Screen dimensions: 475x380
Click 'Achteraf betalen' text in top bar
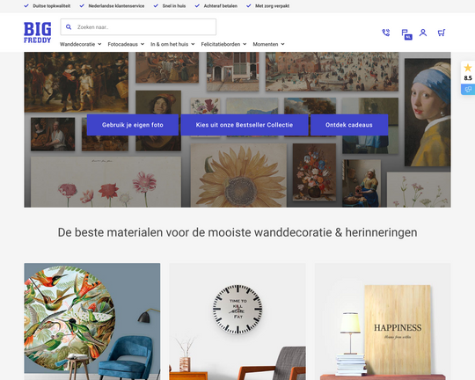(x=221, y=6)
